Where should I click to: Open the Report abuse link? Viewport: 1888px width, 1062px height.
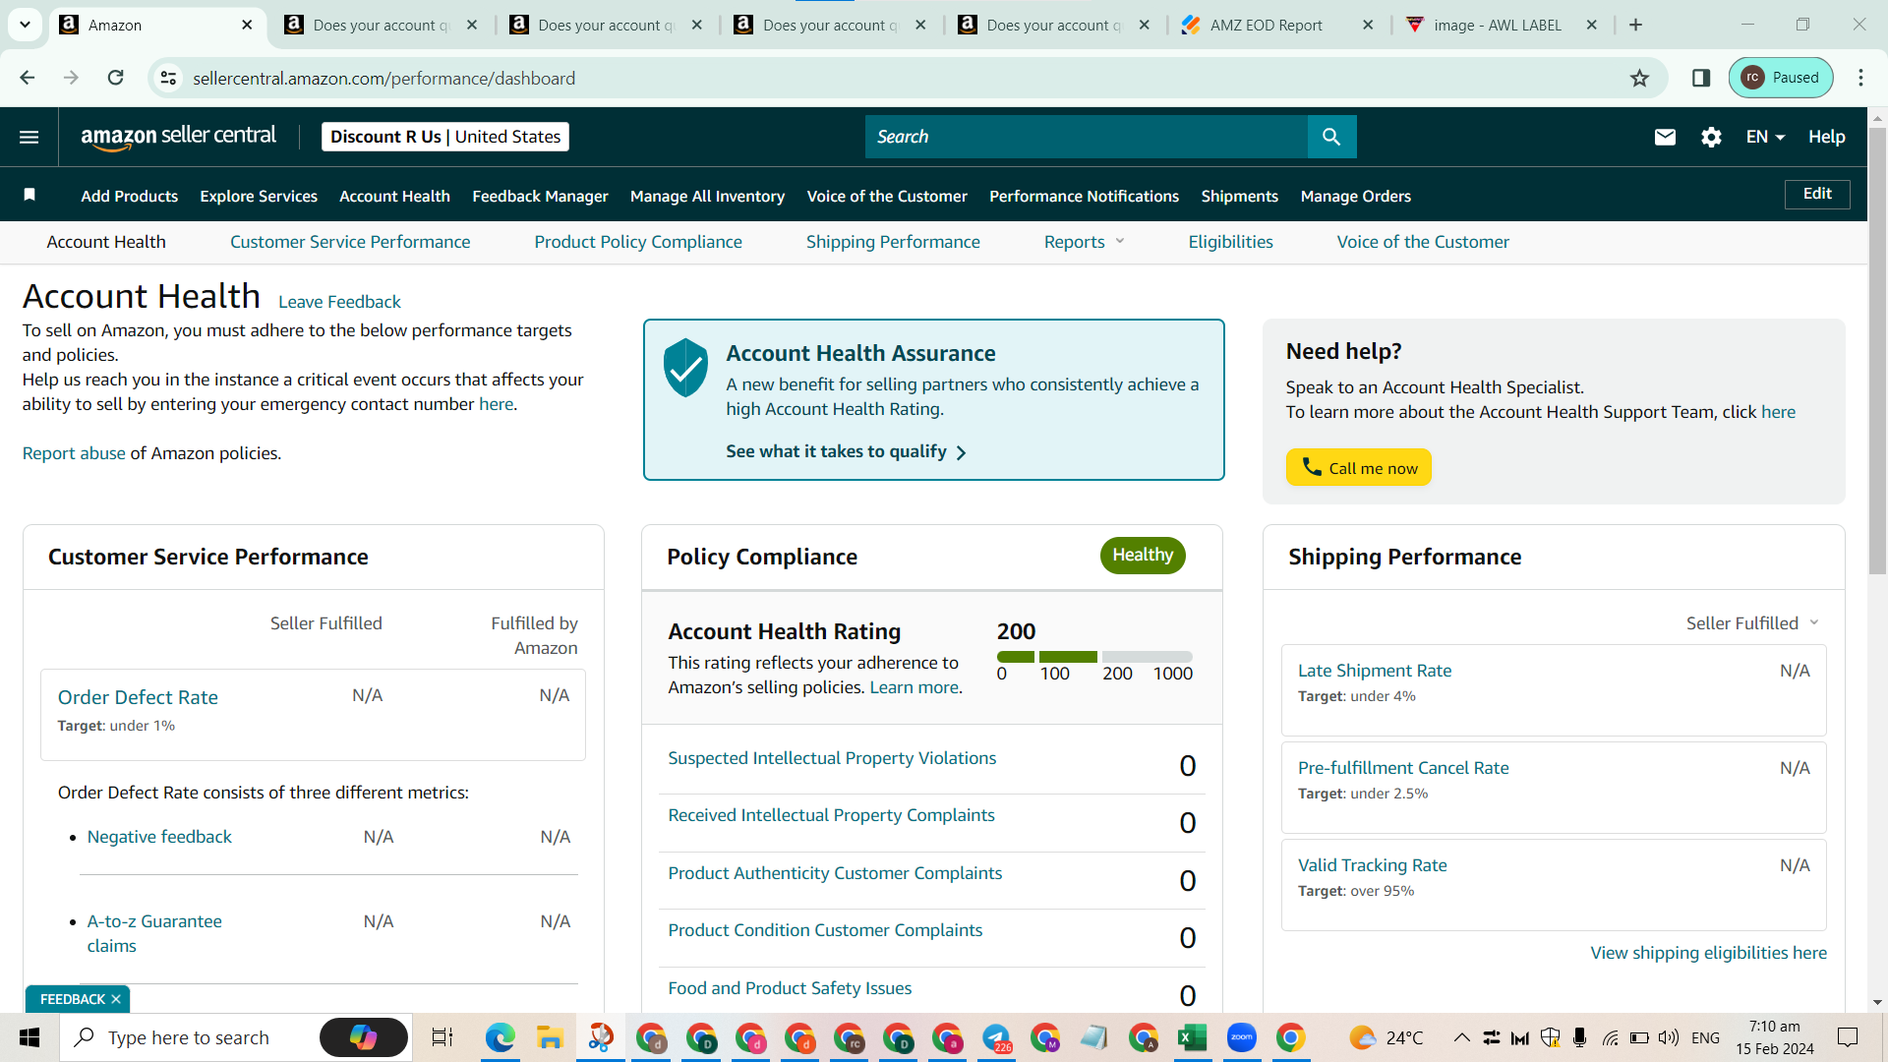tap(74, 453)
